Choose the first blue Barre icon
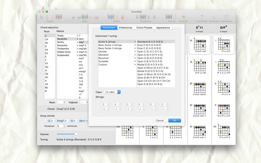This screenshot has width=261, height=163. coord(73,18)
